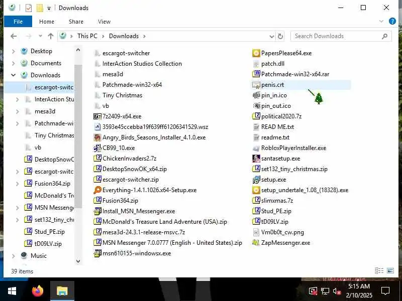The image size is (402, 301).
Task: Open Firefox from the taskbar
Action: click(x=38, y=291)
